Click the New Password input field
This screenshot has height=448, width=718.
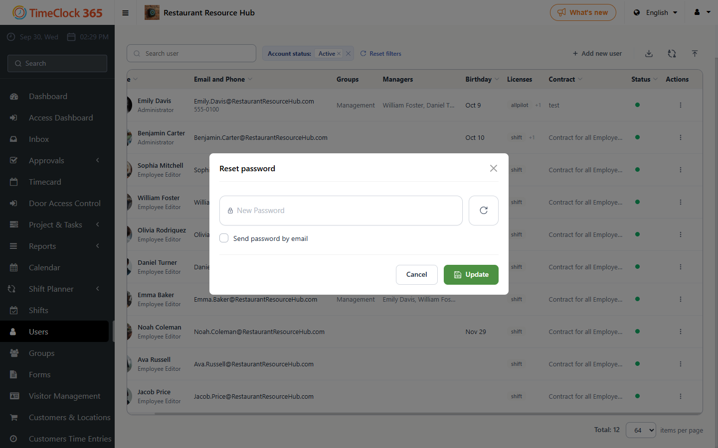(x=341, y=211)
